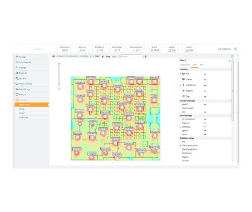Click the Wired Up status counter
The height and width of the screenshot is (212, 252).
82,49
